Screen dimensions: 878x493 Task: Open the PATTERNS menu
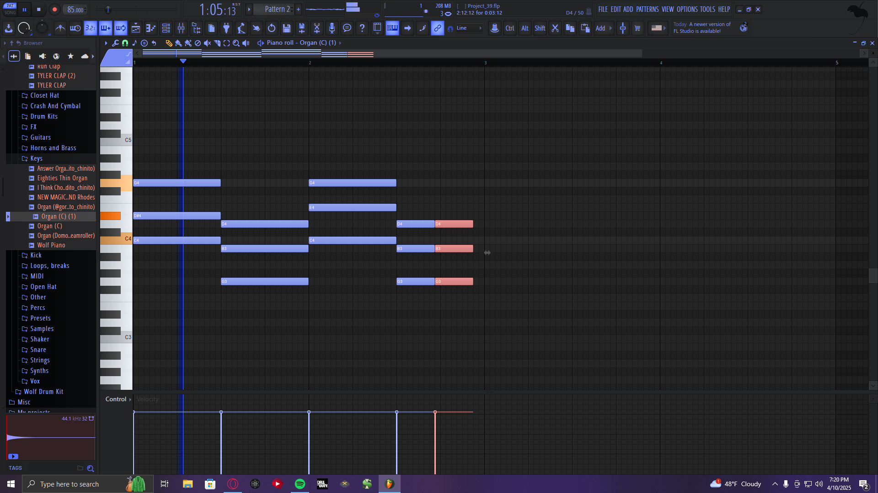pos(647,9)
